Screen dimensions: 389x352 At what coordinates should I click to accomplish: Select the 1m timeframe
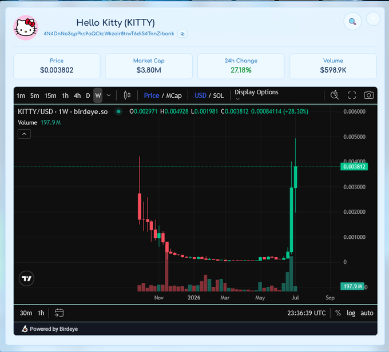click(21, 95)
